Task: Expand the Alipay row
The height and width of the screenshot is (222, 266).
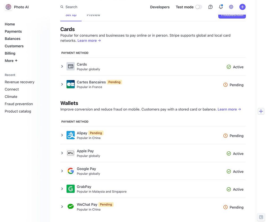Action: click(x=62, y=135)
